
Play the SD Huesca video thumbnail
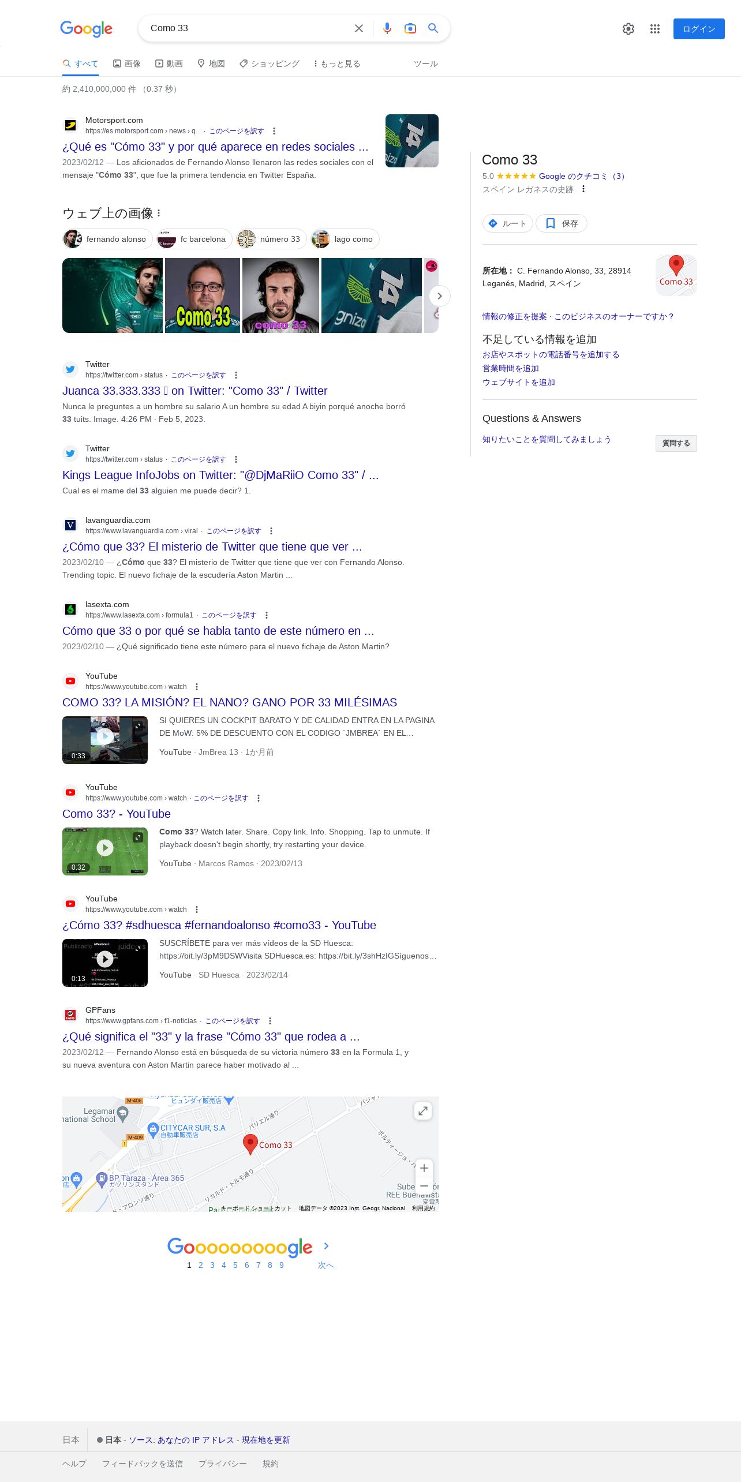coord(105,963)
